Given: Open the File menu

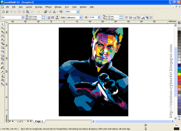Looking at the screenshot, I should [7, 7].
